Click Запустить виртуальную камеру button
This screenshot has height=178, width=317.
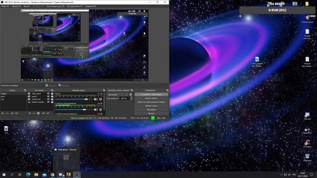point(151,102)
